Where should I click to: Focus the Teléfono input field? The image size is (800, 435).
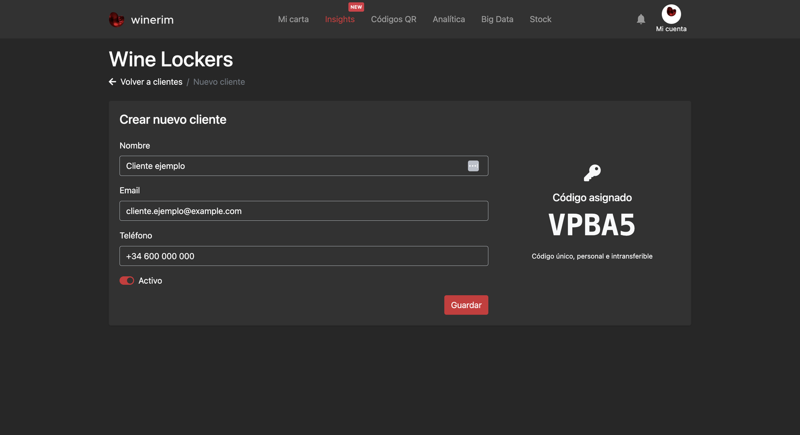tap(303, 256)
